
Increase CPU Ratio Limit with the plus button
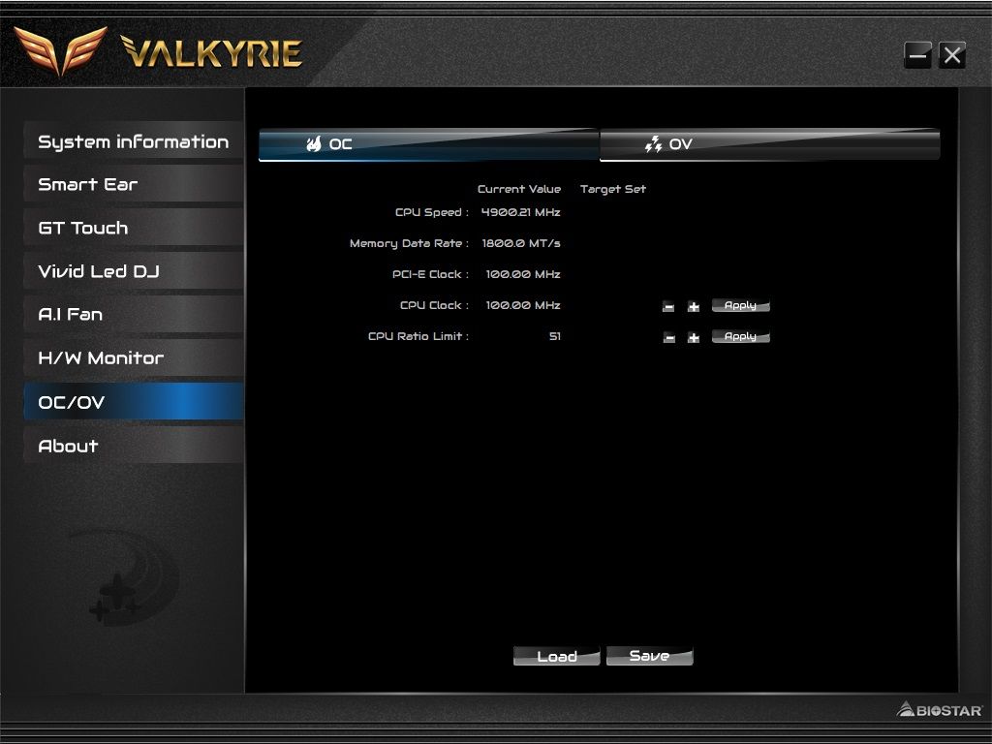click(x=694, y=338)
